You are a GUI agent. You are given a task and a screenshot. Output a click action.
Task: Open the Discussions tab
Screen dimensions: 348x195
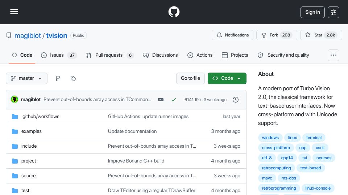(x=160, y=55)
